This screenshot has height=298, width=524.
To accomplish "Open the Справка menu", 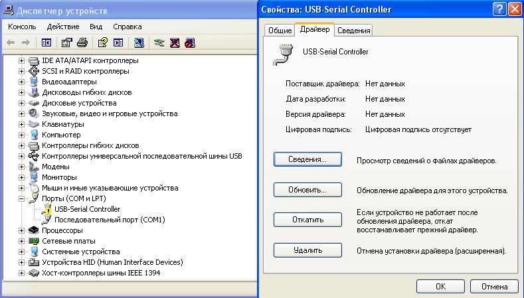I will [x=127, y=27].
